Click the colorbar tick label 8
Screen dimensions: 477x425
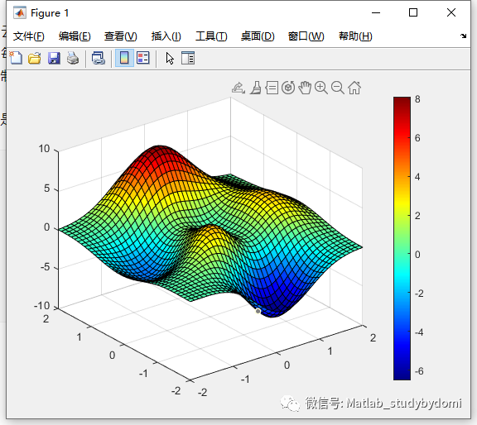coord(417,99)
